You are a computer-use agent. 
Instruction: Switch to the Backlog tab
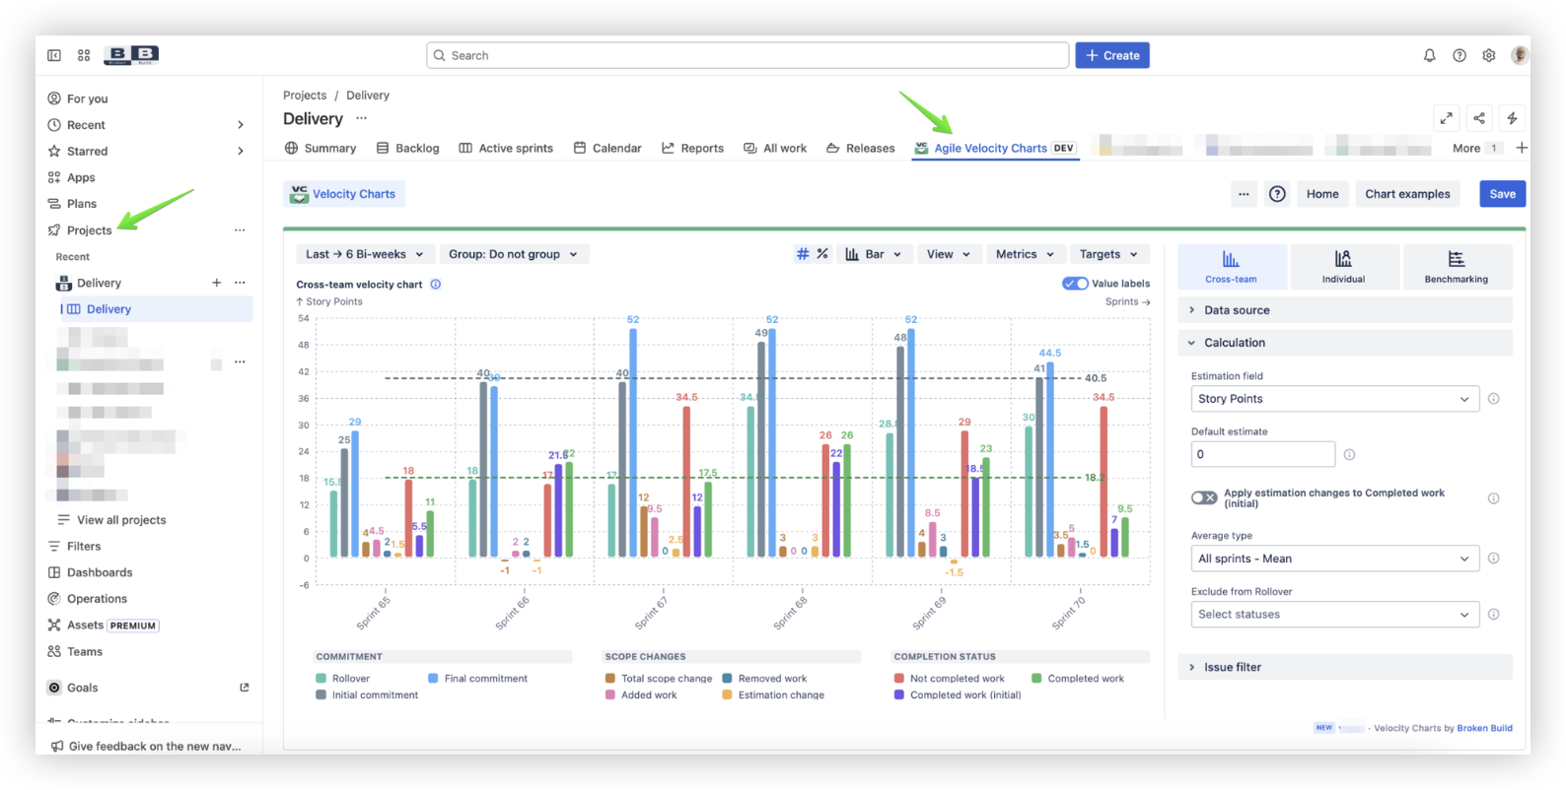[407, 148]
